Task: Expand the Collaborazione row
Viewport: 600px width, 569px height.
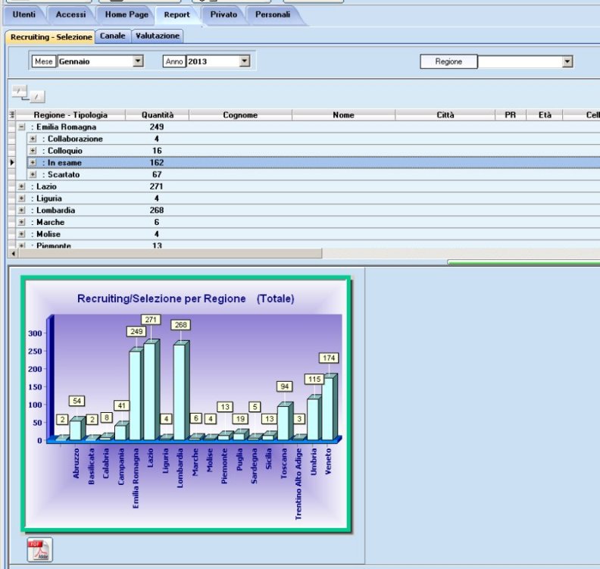Action: tap(33, 139)
